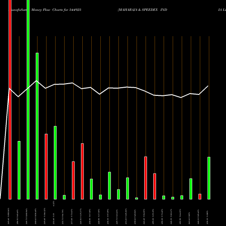Click the tall green bar extending past the chart top
The height and width of the screenshot is (226, 226).
point(28,99)
